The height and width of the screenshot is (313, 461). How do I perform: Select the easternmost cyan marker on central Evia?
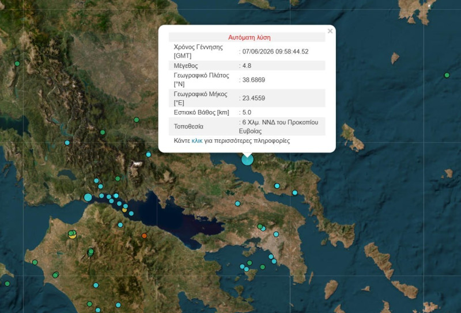coord(294,193)
